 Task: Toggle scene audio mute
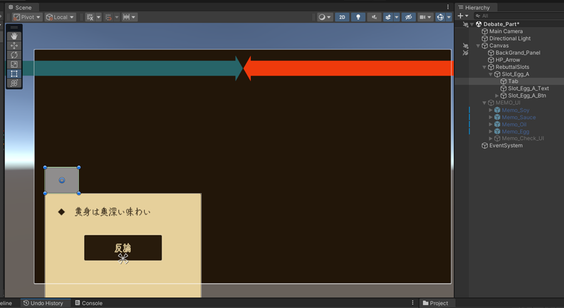click(x=374, y=17)
